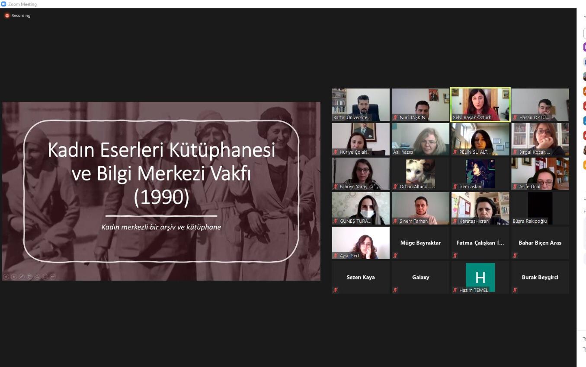Select Selvi Başak Öztürk active speaker tile
The height and width of the screenshot is (367, 586).
pyautogui.click(x=480, y=104)
